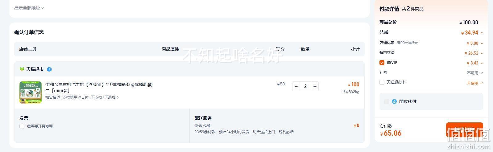
Task: Click the orange 提交订单 submit button
Action: coord(464,130)
